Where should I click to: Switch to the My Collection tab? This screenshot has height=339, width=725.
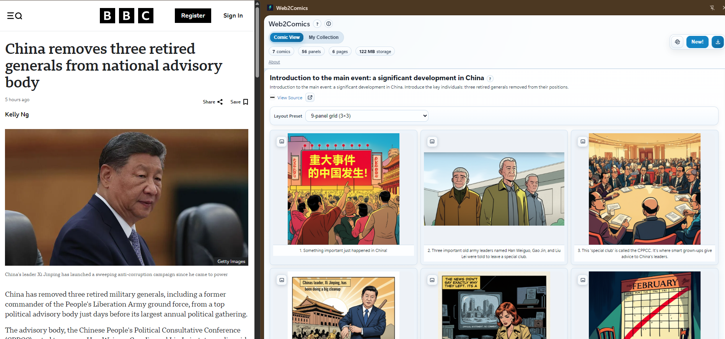point(323,37)
